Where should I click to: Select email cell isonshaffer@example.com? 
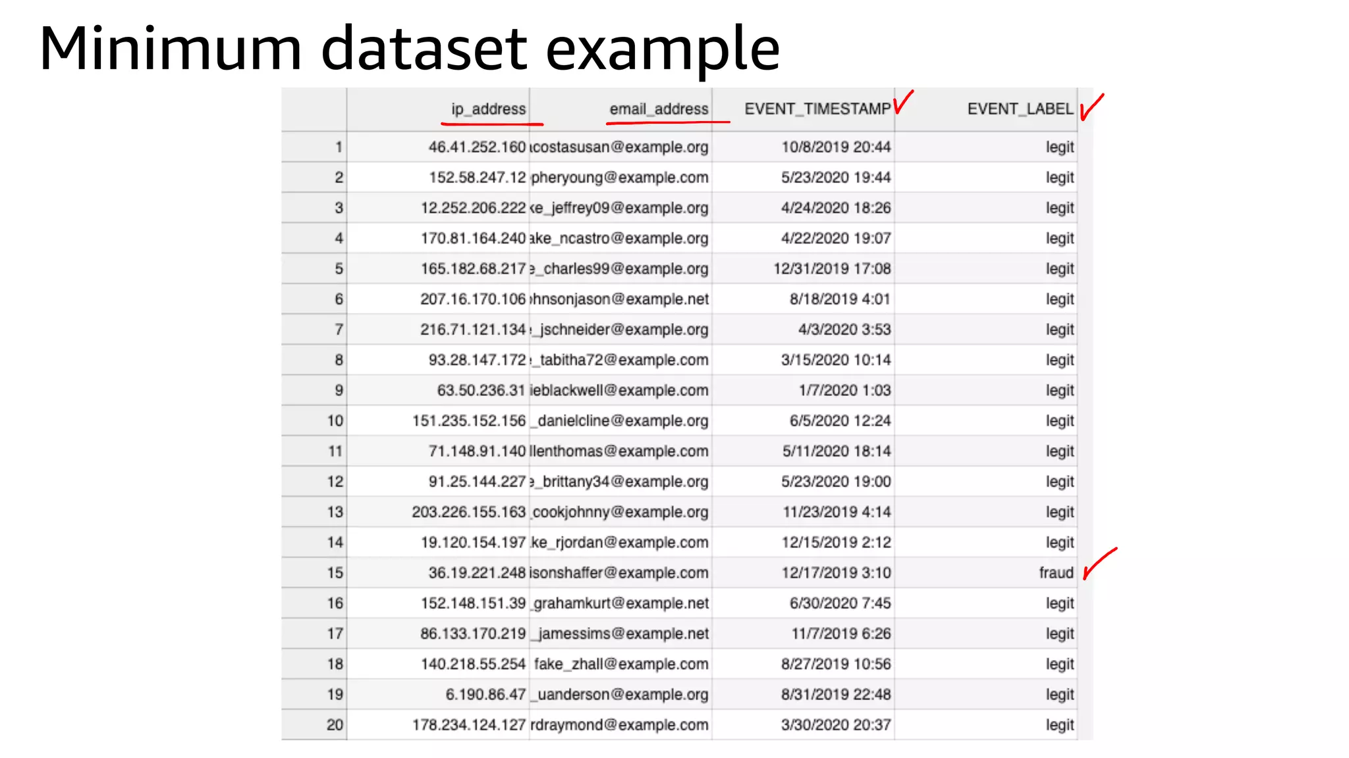620,572
